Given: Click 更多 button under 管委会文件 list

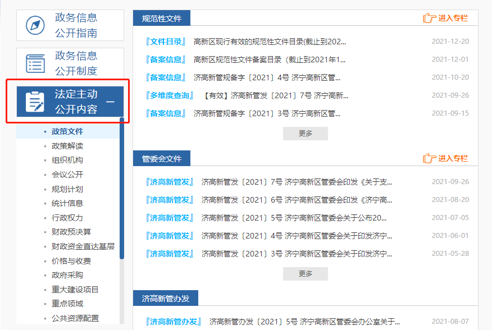Looking at the screenshot, I should tap(306, 274).
